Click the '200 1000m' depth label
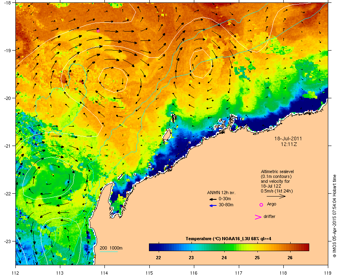Image resolution: width=340 pixels, height=275 pixels. tap(111, 248)
